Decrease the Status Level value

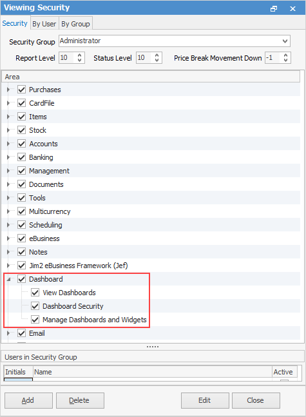157,61
